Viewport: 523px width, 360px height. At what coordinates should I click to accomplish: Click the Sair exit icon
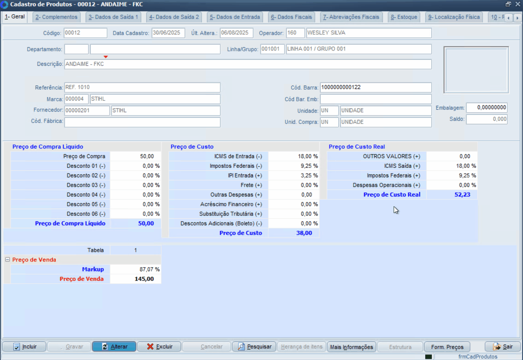pos(496,347)
